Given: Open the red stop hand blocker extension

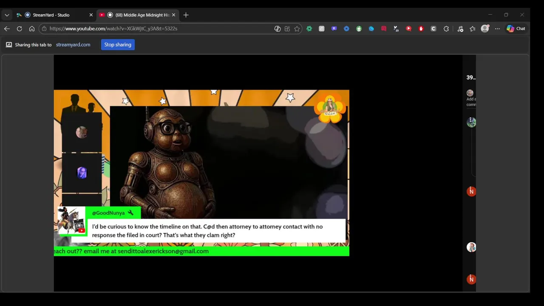Looking at the screenshot, I should pos(421,28).
